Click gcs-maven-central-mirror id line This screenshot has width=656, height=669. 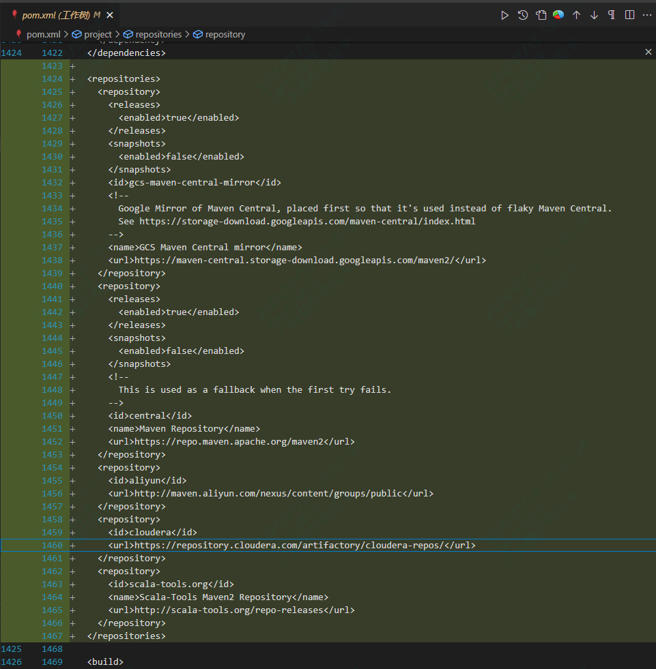click(x=195, y=183)
